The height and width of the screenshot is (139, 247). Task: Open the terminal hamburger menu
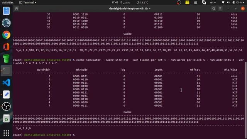[220, 8]
